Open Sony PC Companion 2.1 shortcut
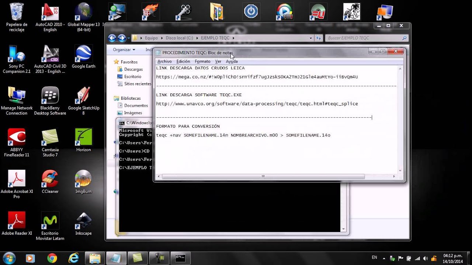Screen dimensions: 472x265 coord(17,59)
